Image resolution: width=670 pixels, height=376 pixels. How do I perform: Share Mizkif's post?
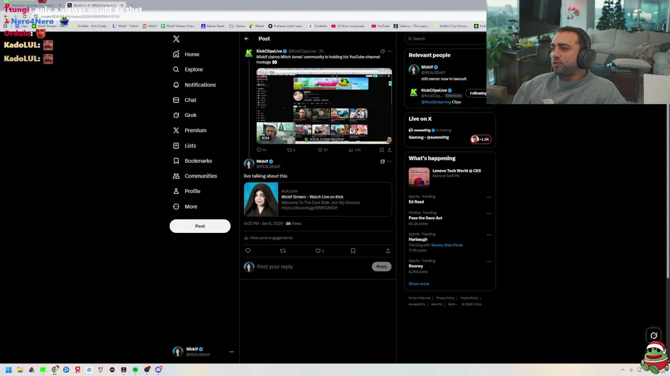click(x=388, y=251)
